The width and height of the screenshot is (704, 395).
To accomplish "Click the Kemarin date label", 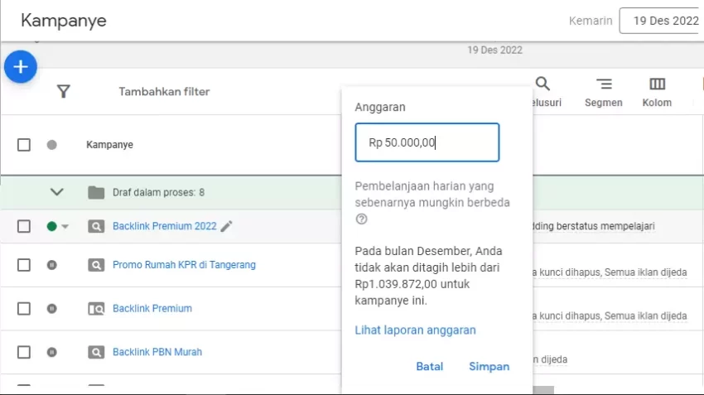I will (x=591, y=21).
